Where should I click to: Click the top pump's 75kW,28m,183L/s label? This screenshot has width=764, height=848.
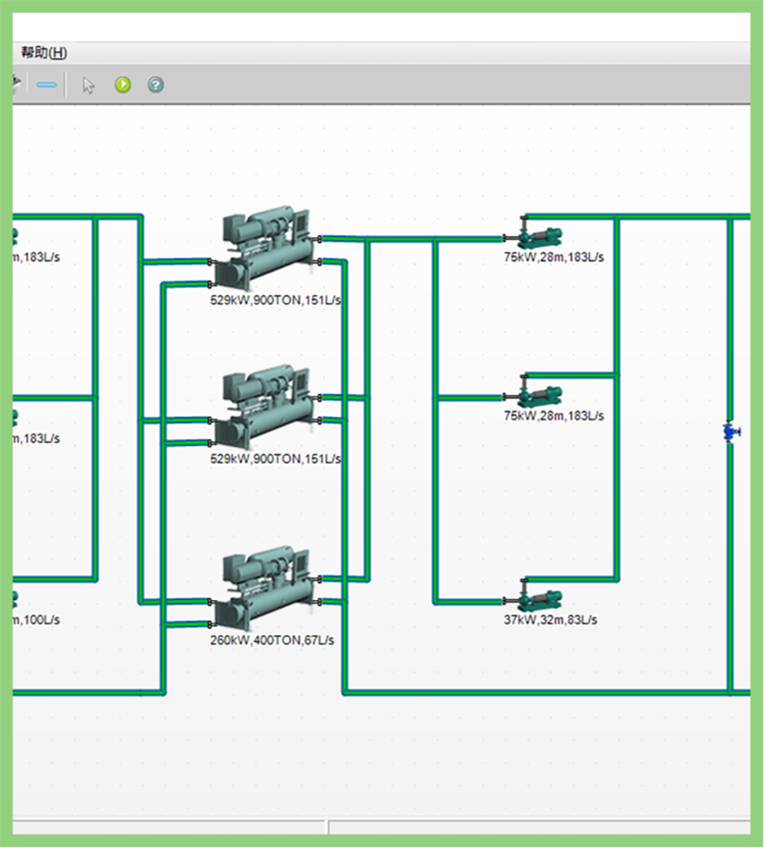(553, 257)
